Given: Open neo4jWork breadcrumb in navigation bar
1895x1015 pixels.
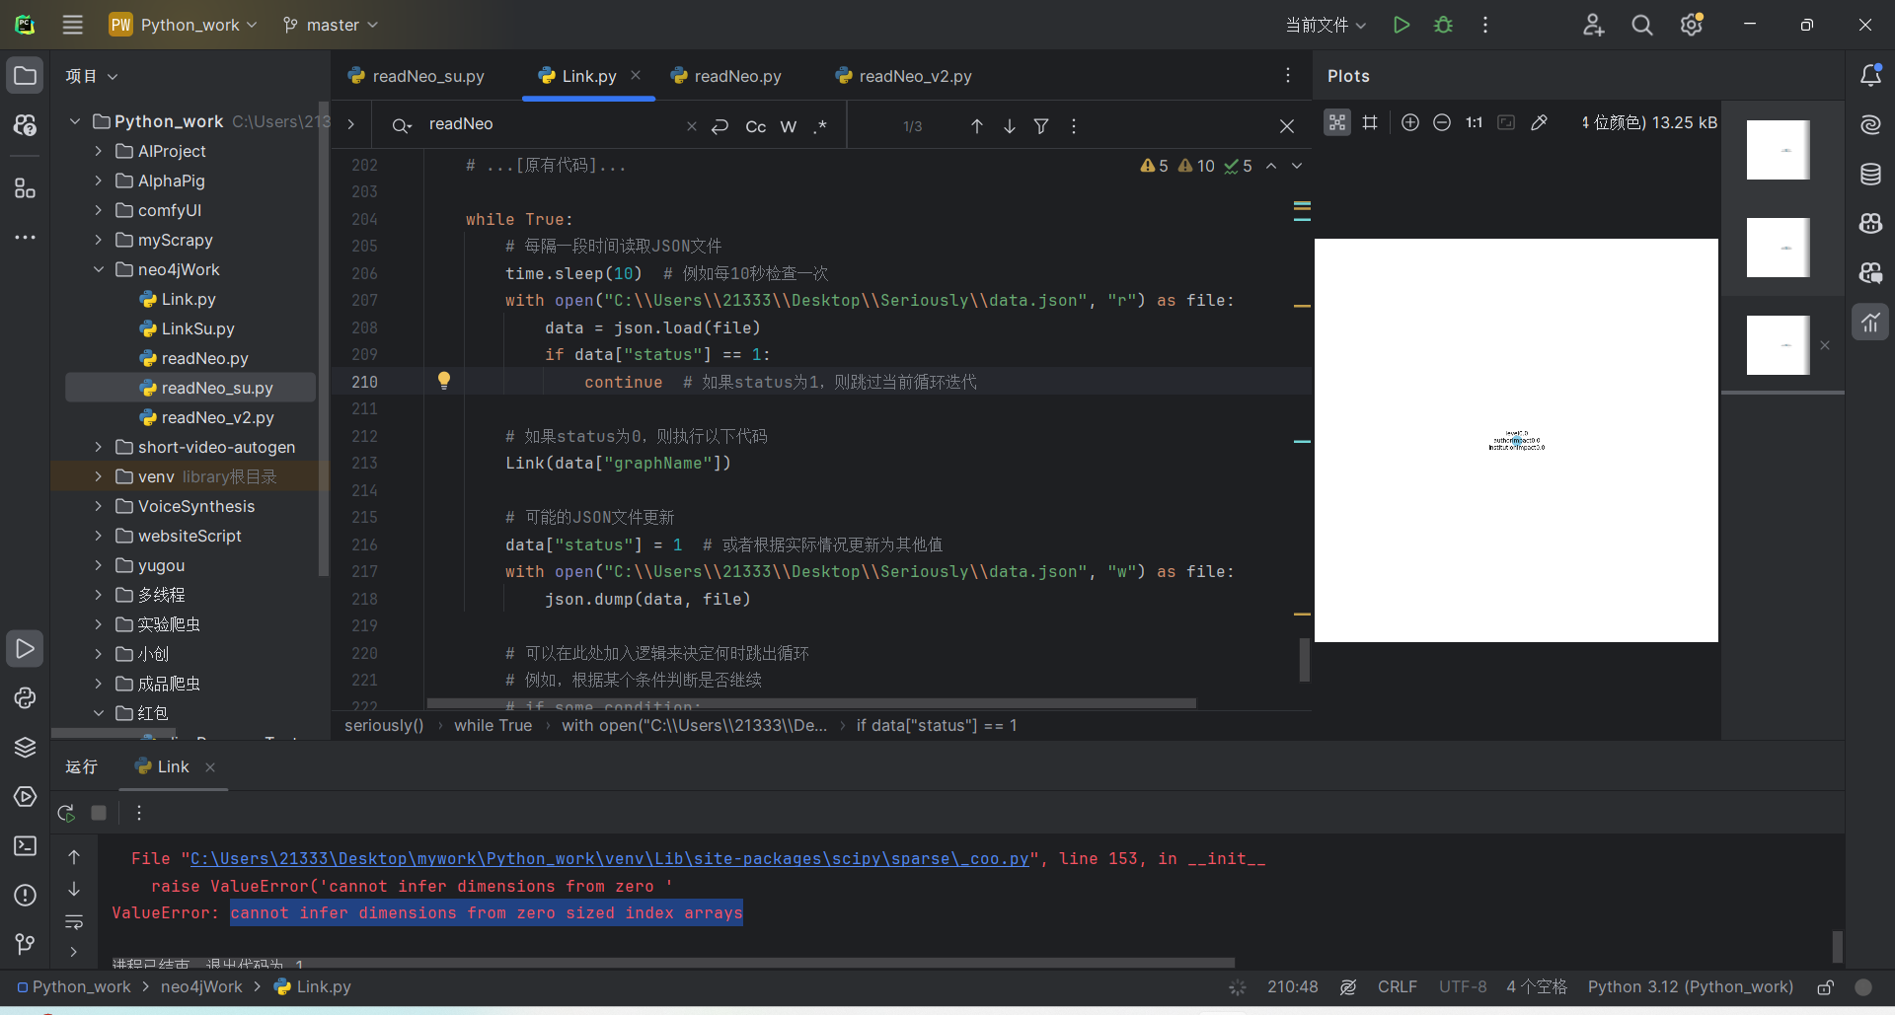Looking at the screenshot, I should pyautogui.click(x=201, y=987).
